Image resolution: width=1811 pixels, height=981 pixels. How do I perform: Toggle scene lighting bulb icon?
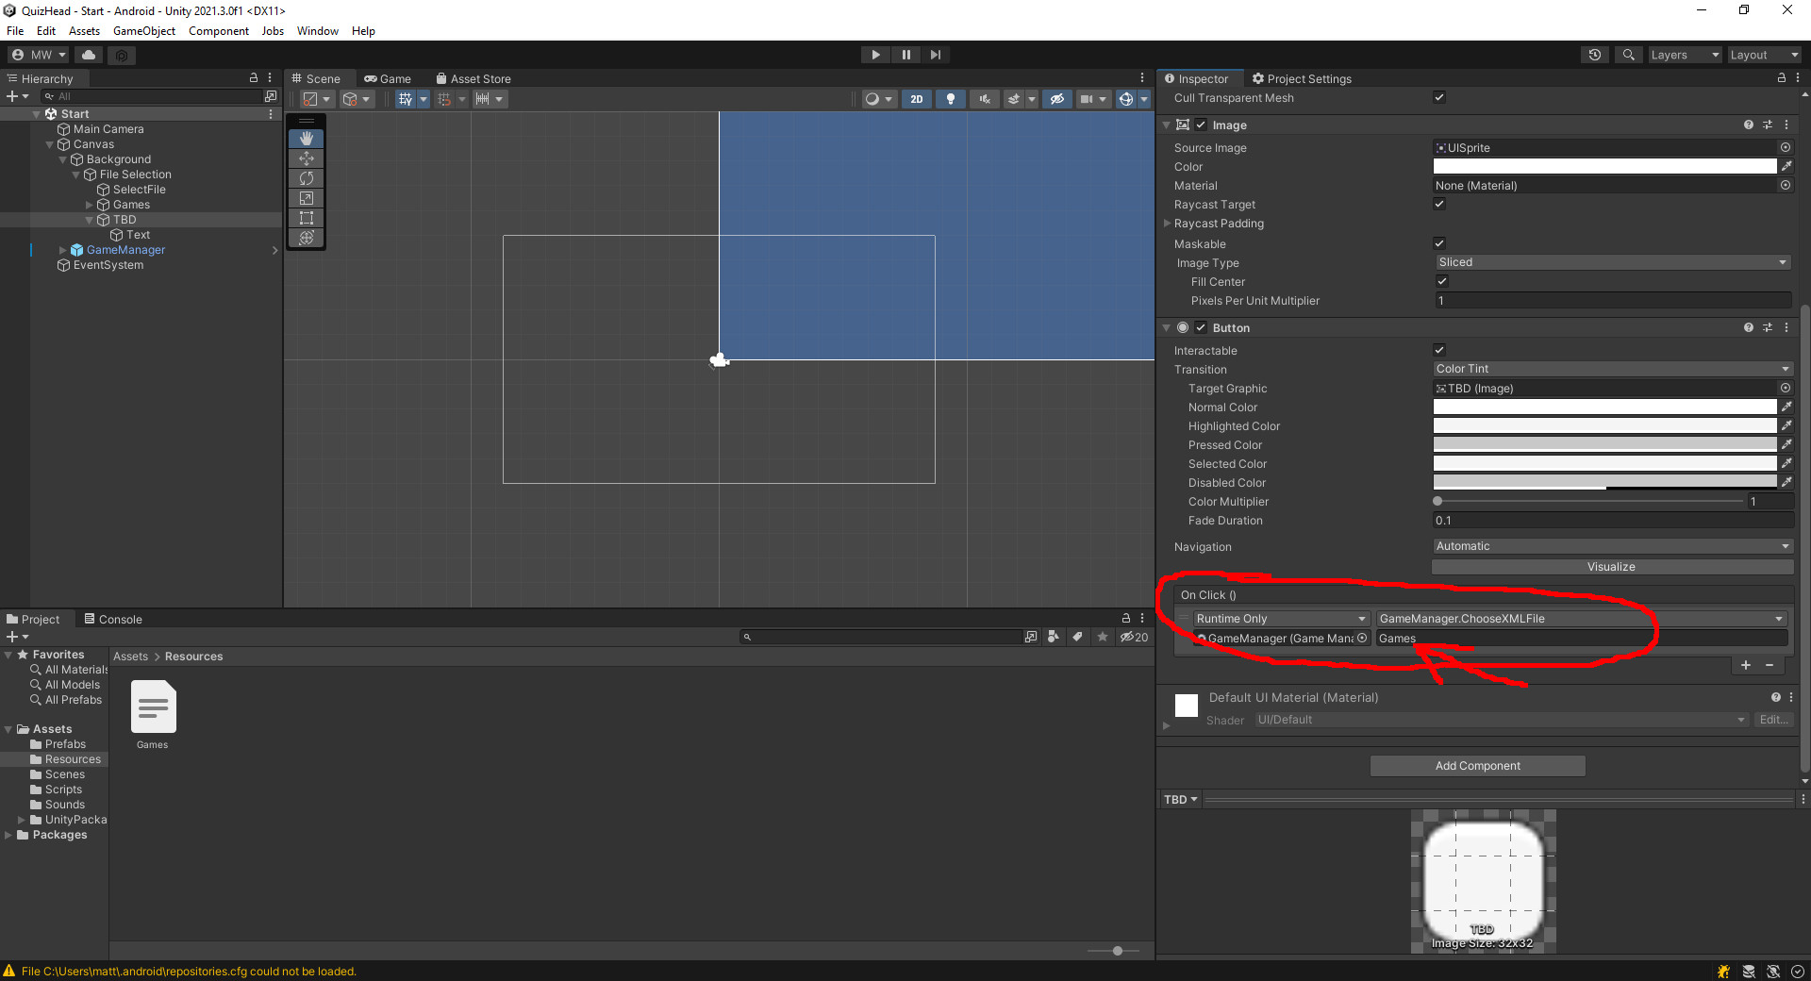point(950,99)
